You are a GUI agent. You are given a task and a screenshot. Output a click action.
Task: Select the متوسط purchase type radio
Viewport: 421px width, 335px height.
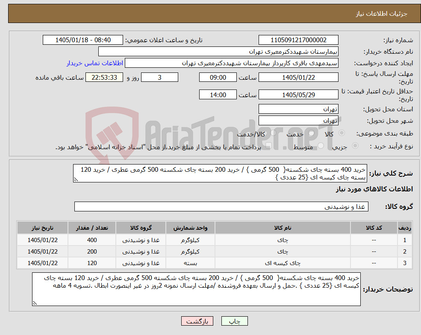[x=321, y=146]
